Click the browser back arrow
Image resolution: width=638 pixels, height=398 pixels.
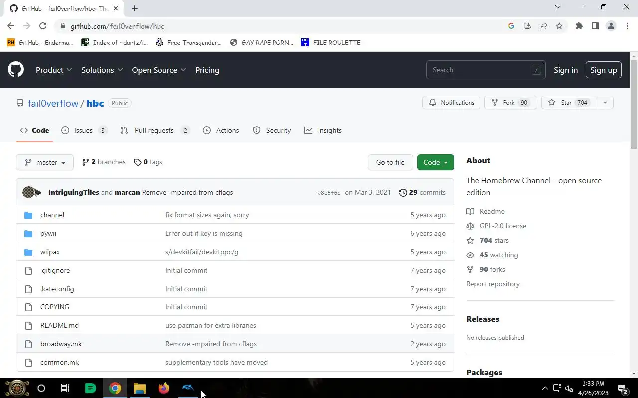click(11, 26)
